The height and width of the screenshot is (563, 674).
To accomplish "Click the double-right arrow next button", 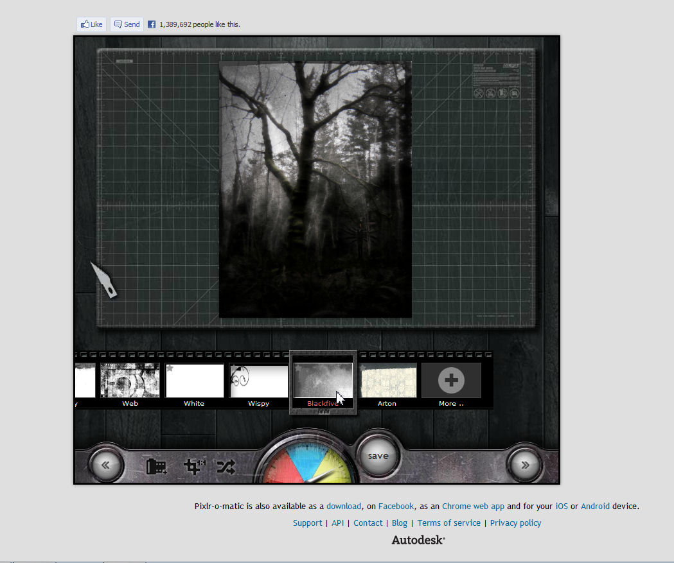I will pyautogui.click(x=525, y=465).
